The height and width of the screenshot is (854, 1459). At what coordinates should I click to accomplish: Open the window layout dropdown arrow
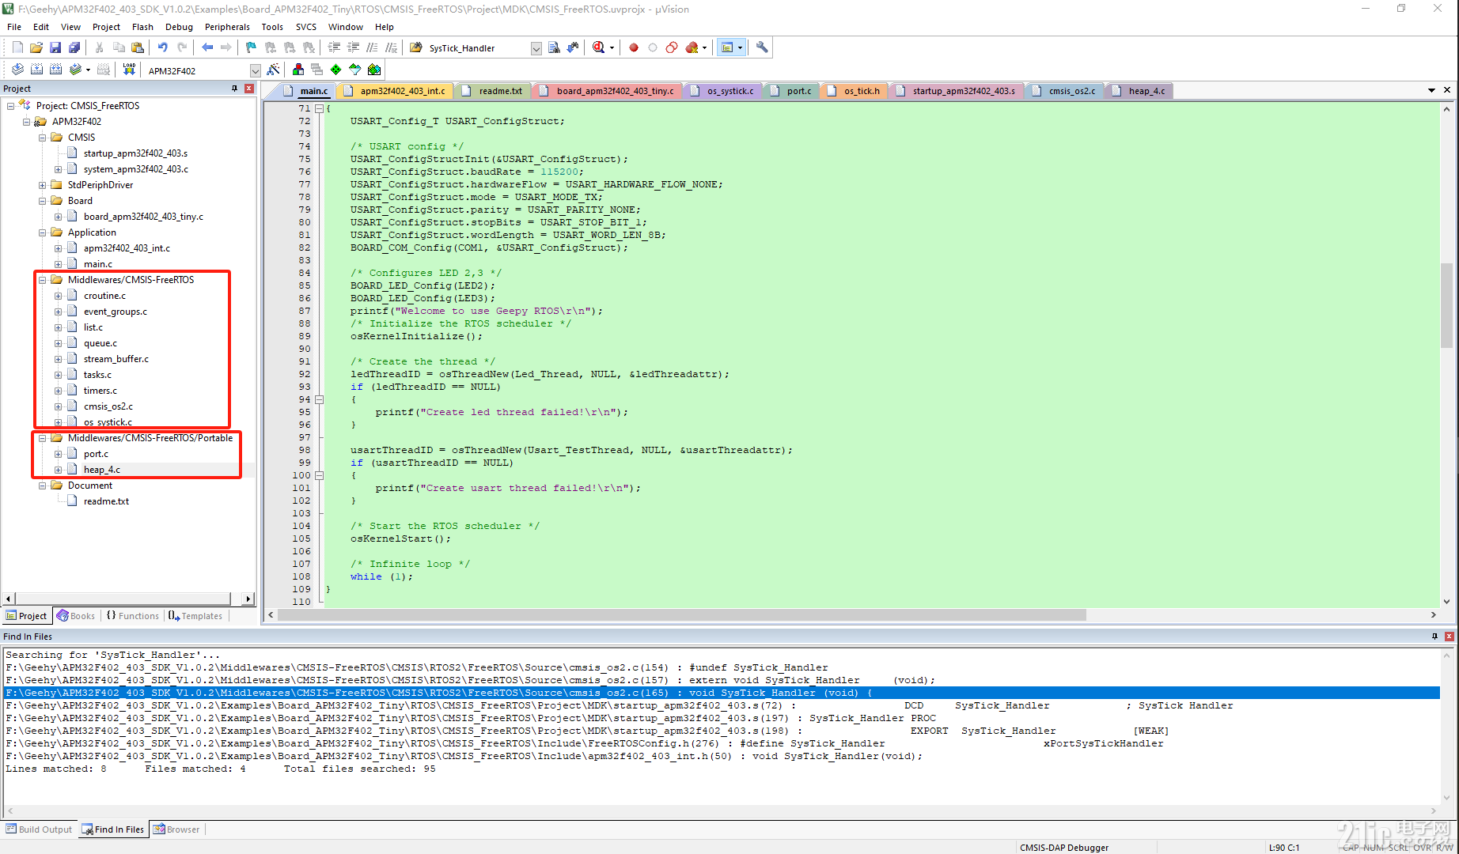click(741, 47)
